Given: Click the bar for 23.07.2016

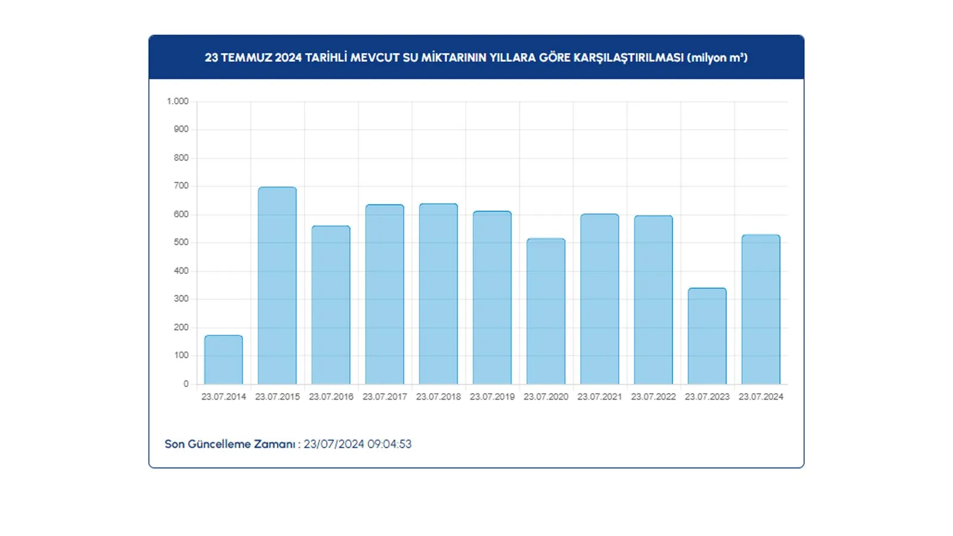Looking at the screenshot, I should point(331,305).
